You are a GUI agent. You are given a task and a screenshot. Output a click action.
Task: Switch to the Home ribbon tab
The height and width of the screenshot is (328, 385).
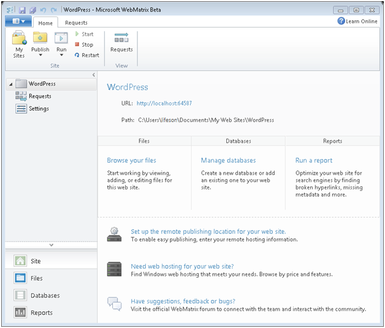tap(45, 23)
